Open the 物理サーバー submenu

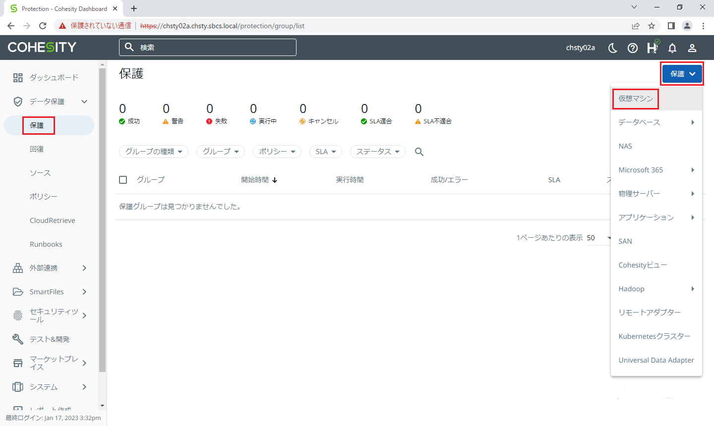(656, 194)
